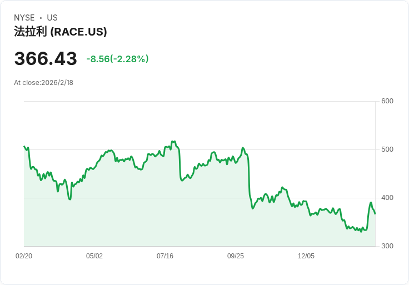Click the 12/05 date on x-axis

pos(306,256)
